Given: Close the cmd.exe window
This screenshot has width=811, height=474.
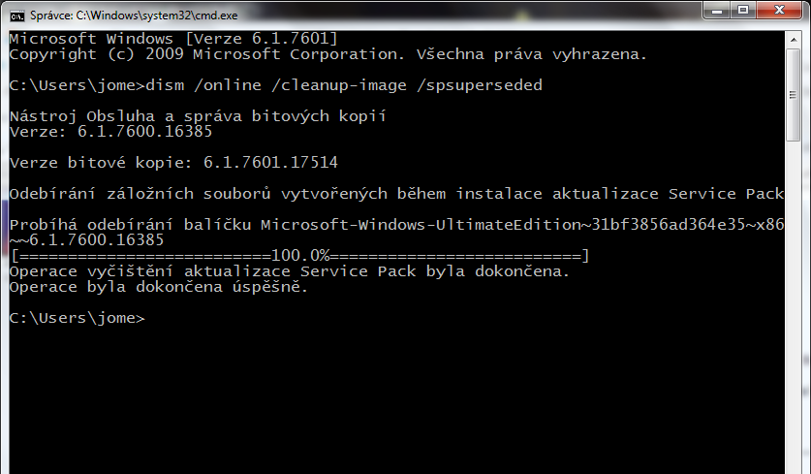Looking at the screenshot, I should coord(779,11).
